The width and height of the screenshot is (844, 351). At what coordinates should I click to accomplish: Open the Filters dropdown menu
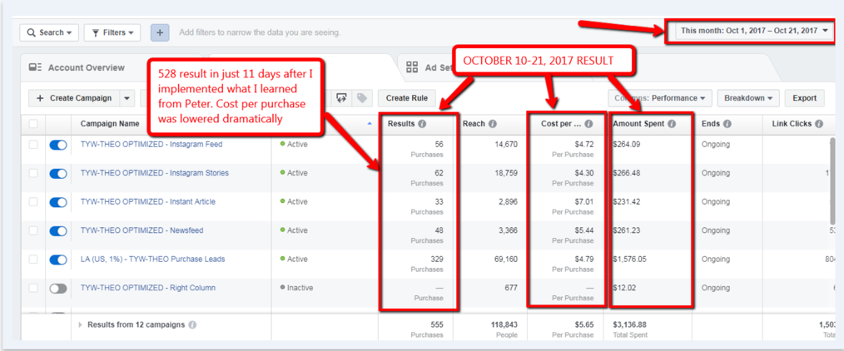click(111, 32)
